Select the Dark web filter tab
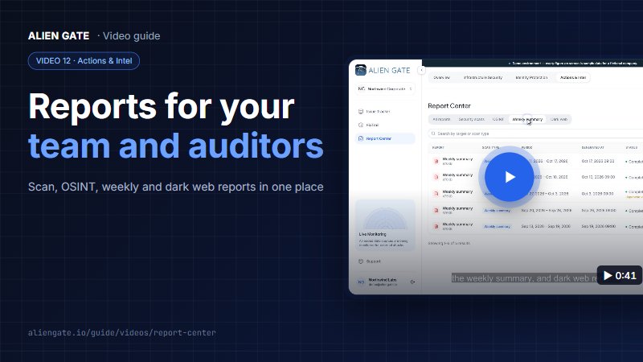The image size is (643, 362). tap(559, 119)
